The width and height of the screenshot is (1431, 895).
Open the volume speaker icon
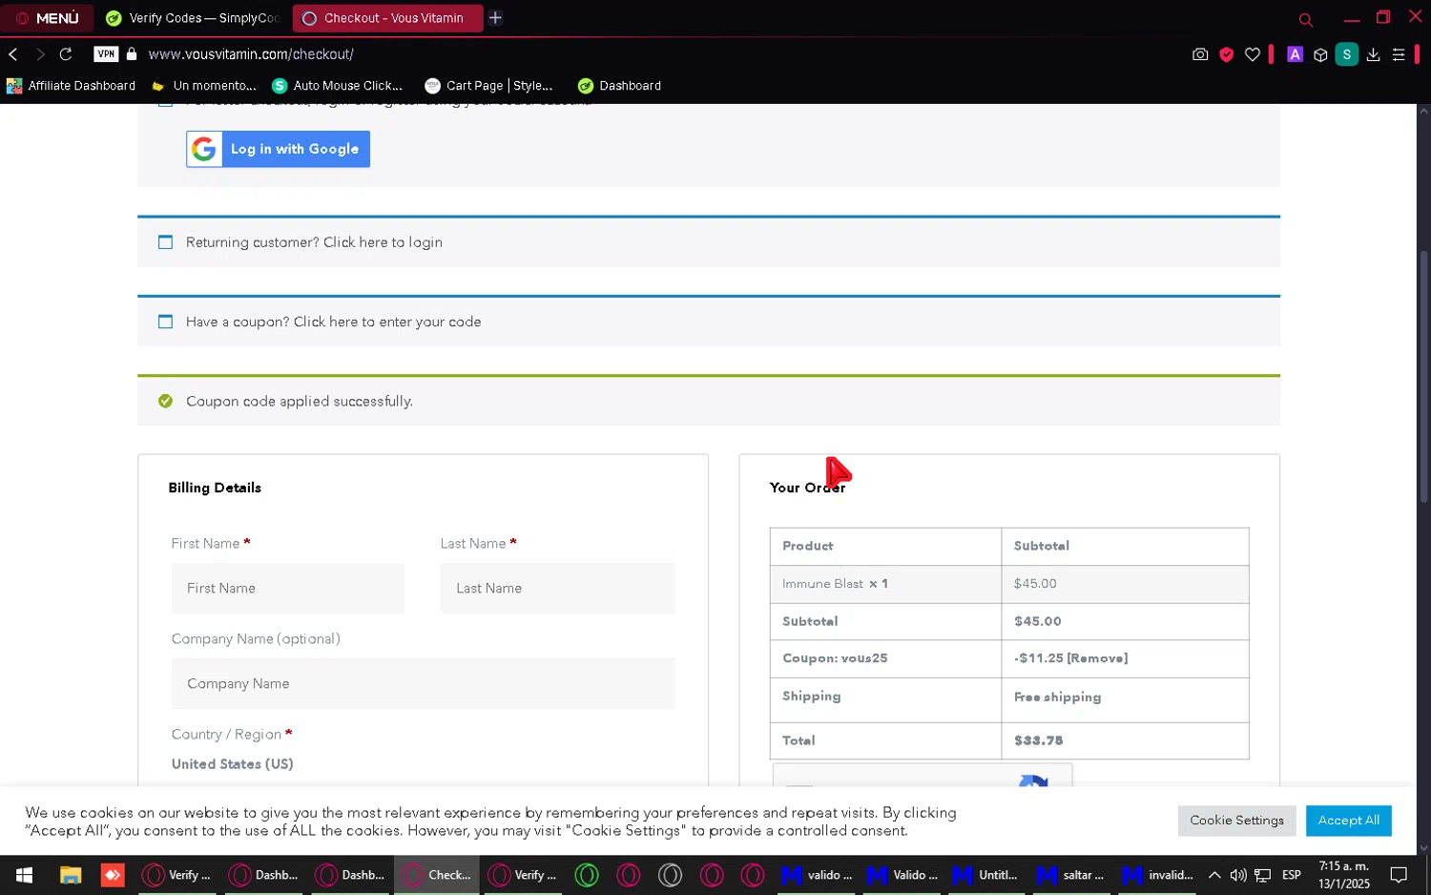(1238, 875)
